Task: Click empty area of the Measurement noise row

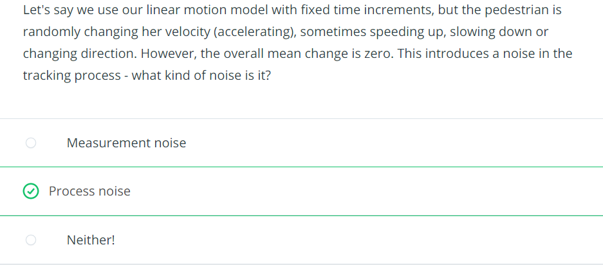Action: pos(385,143)
